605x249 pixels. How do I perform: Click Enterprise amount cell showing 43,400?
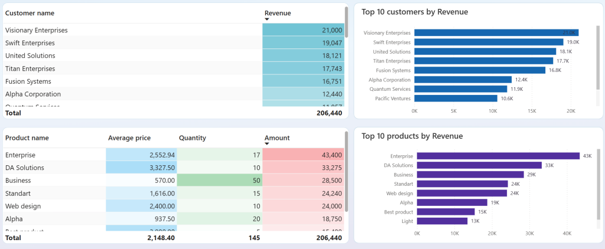pos(302,155)
